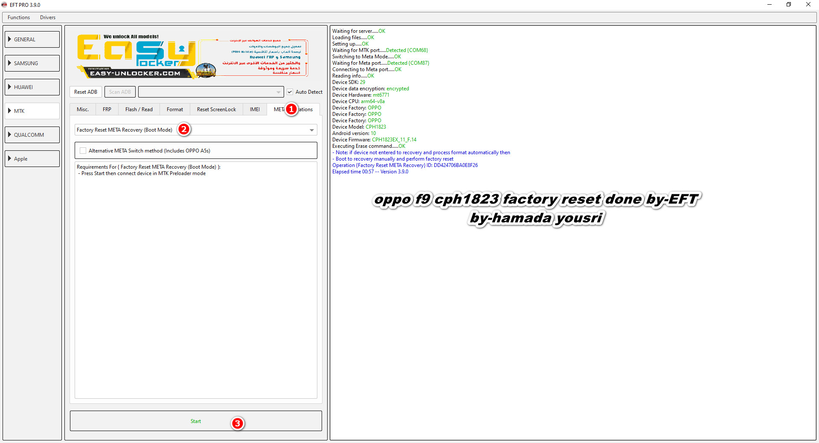Restore down the EFT PRO window
This screenshot has height=443, width=819.
click(789, 5)
